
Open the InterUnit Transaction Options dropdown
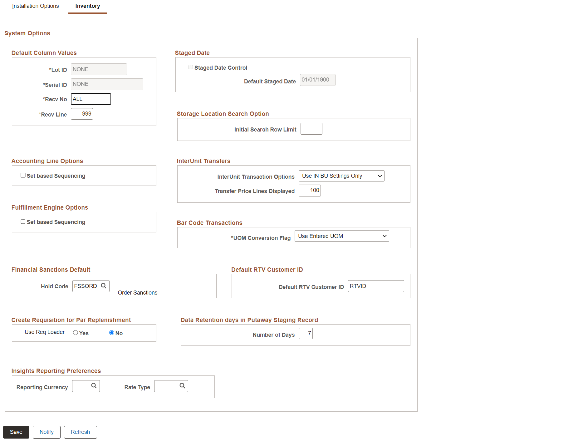point(341,176)
